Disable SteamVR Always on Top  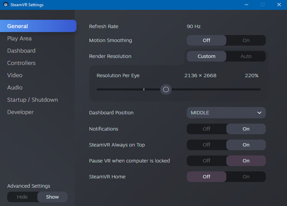(207, 145)
